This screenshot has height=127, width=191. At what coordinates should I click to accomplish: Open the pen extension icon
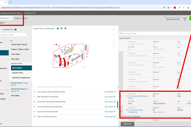[179, 8]
